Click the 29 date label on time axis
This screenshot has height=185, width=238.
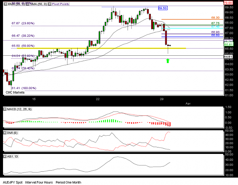(162, 99)
